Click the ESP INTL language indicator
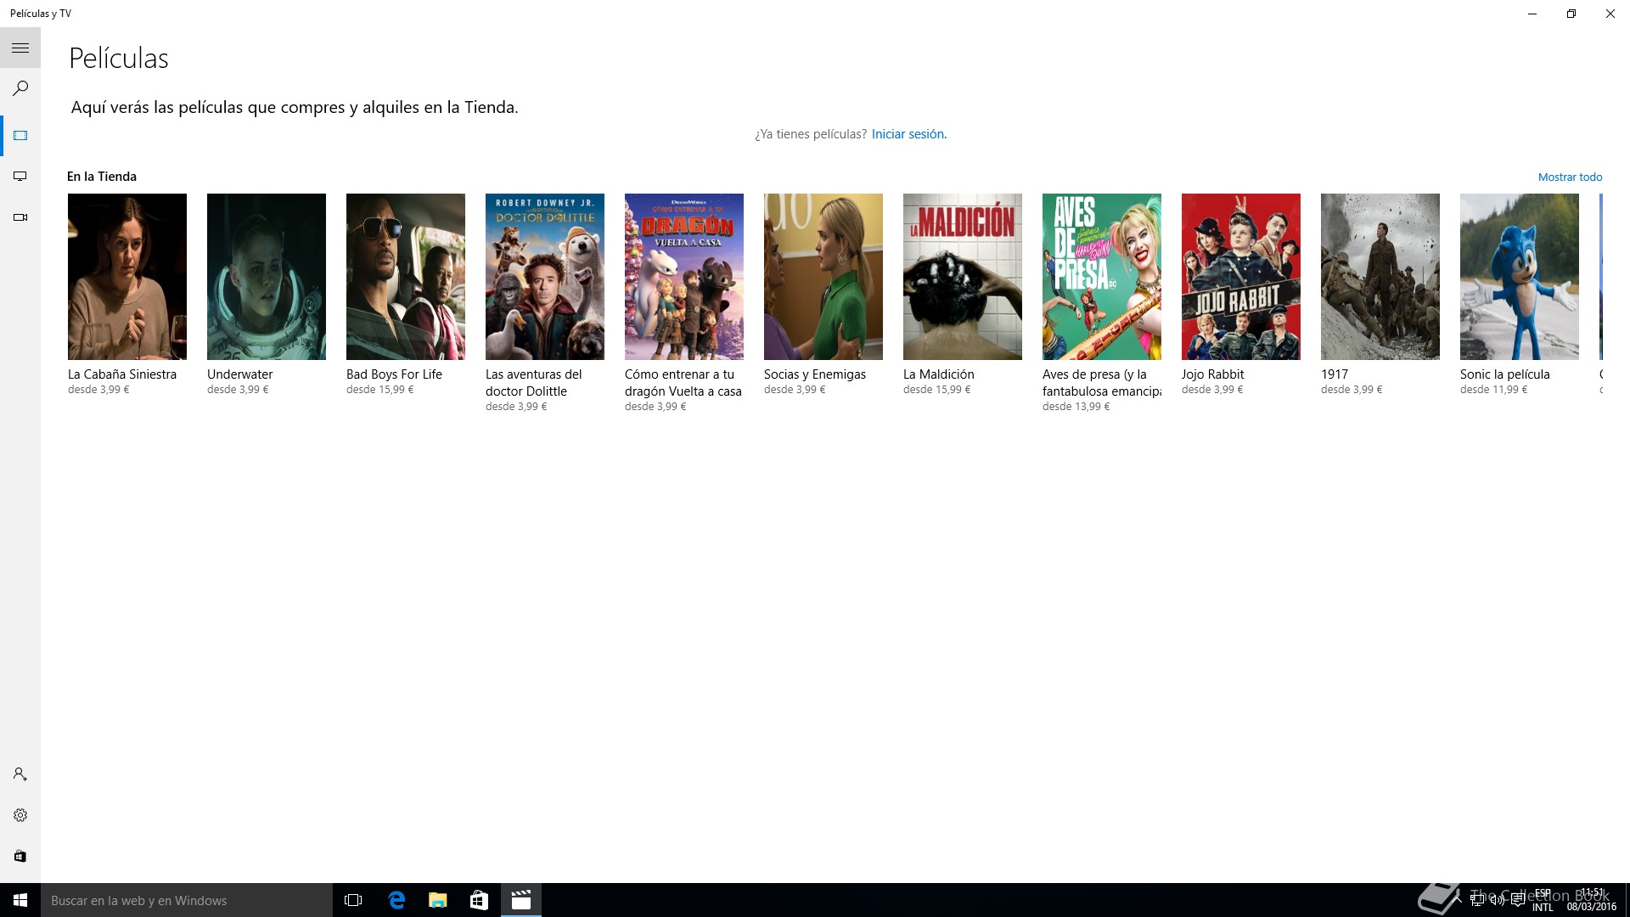 coord(1543,900)
